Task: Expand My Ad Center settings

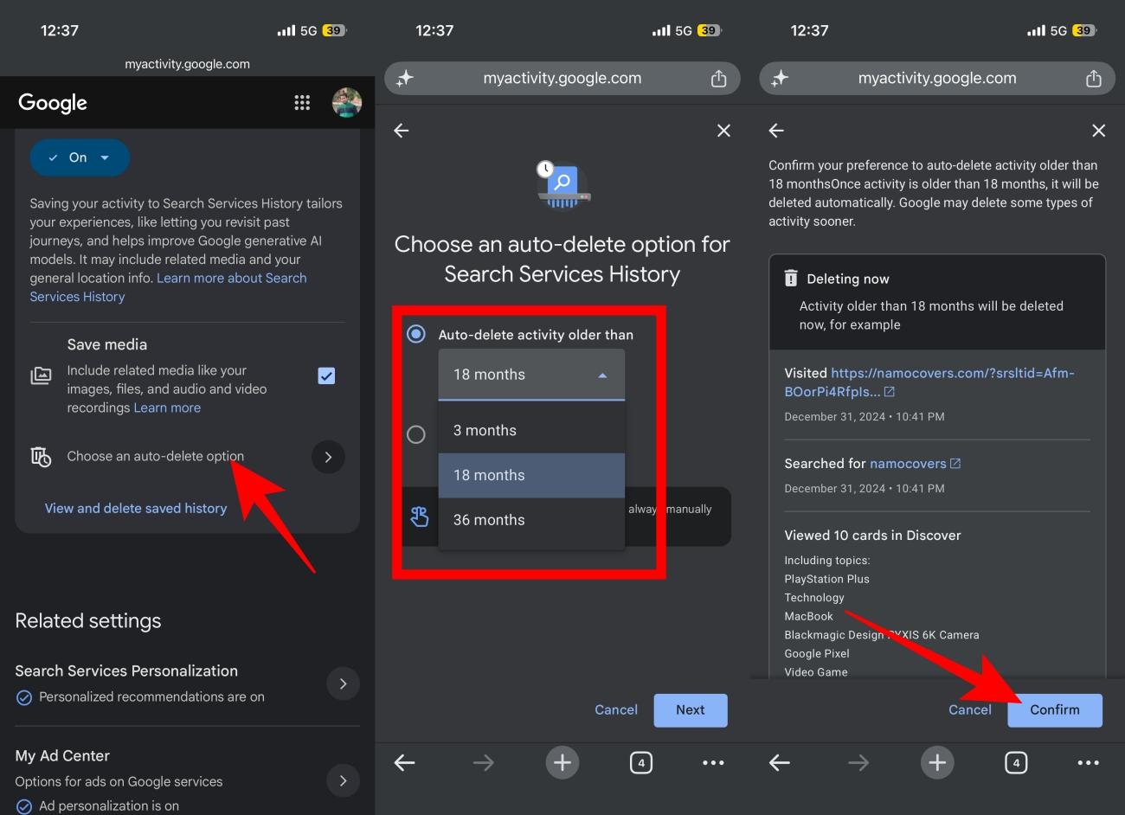Action: coord(344,780)
